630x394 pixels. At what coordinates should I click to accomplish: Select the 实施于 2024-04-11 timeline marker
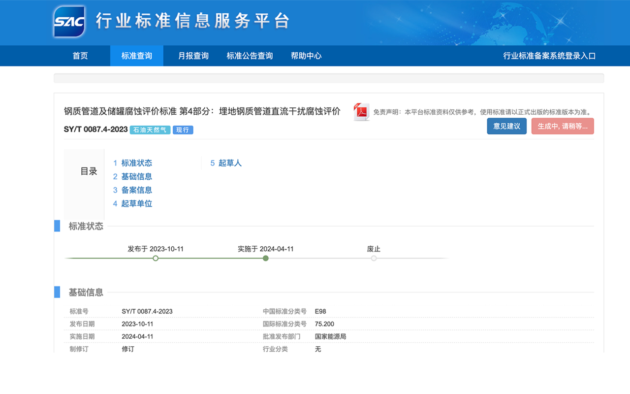click(266, 258)
